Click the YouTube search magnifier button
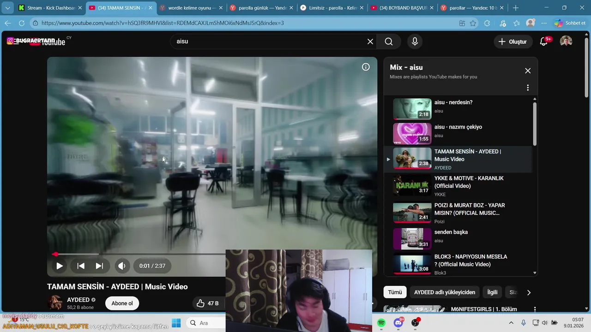The image size is (591, 332). coord(389,41)
